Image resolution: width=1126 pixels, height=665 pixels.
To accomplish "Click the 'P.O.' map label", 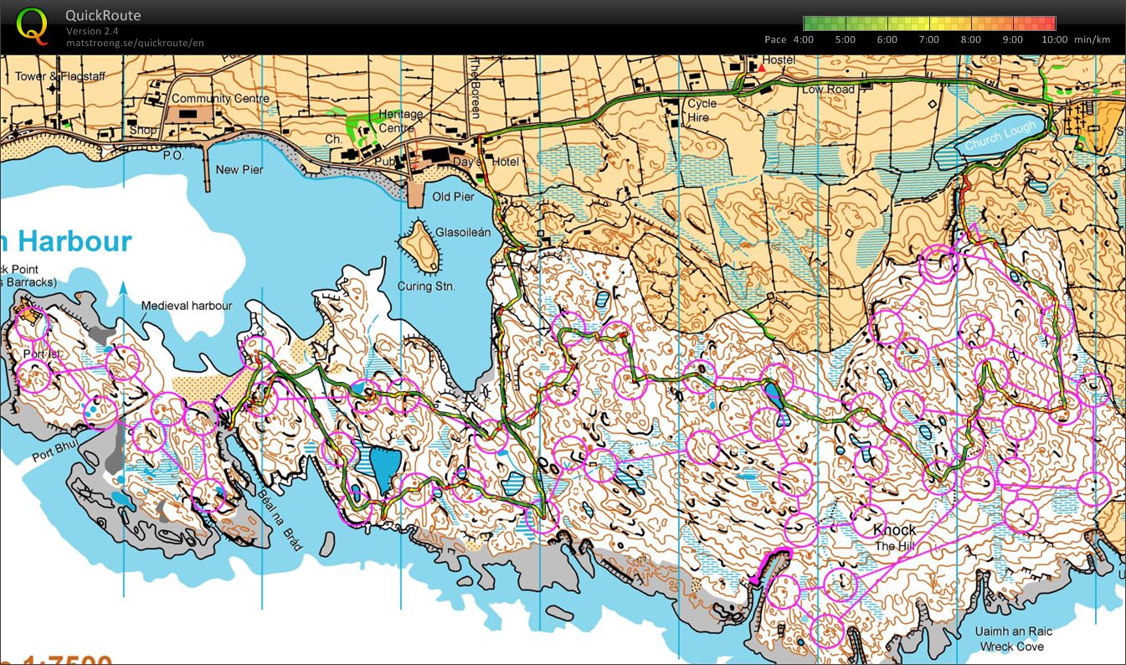I will (173, 155).
